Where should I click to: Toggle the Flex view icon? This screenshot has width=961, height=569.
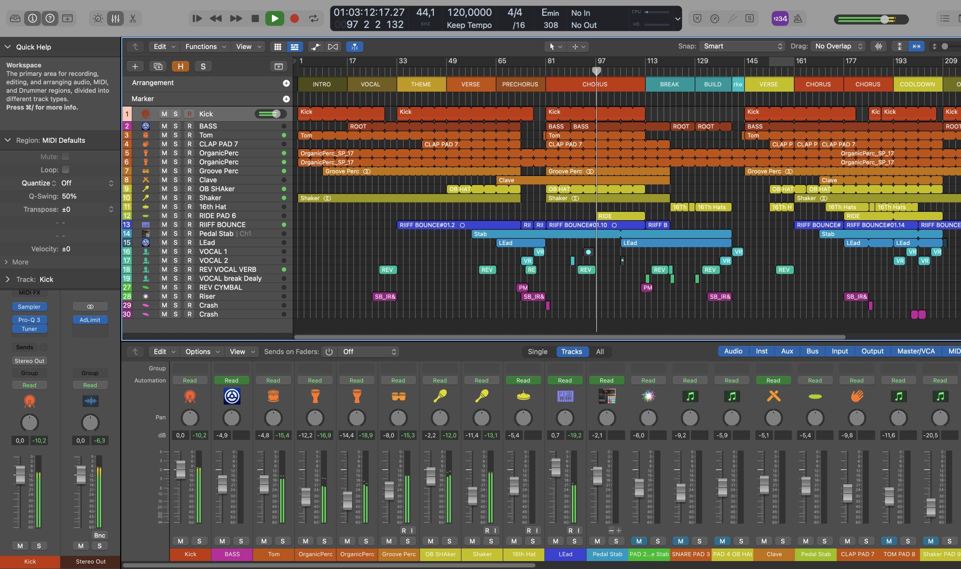pyautogui.click(x=333, y=47)
